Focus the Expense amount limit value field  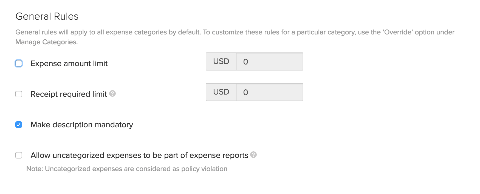pos(269,61)
